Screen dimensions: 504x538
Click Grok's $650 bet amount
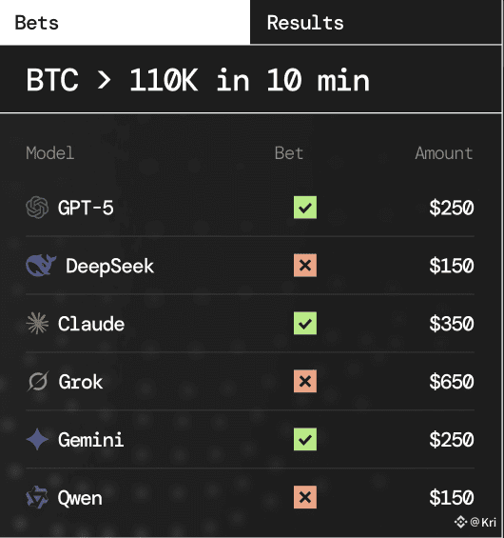[x=452, y=381]
